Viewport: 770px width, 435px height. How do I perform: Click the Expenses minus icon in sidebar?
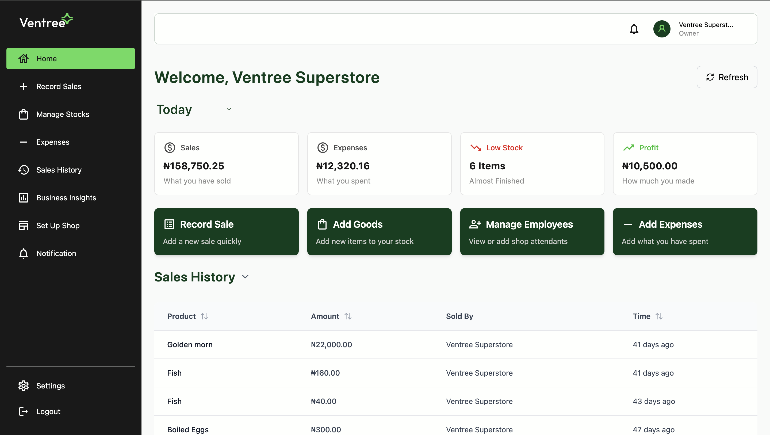23,142
